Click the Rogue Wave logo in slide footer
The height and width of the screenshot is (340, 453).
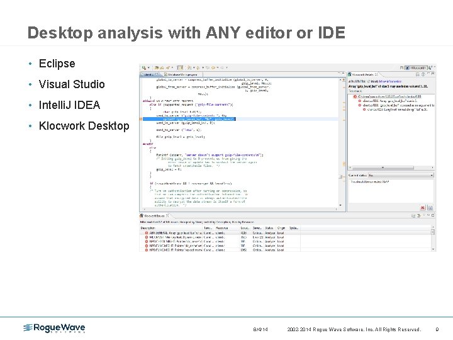(54, 328)
